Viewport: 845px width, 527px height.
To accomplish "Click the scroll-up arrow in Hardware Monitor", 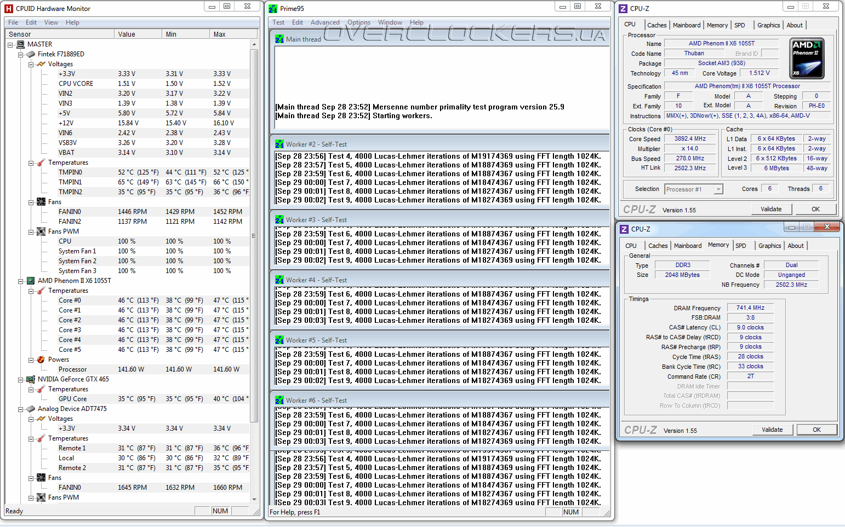I will [x=254, y=44].
